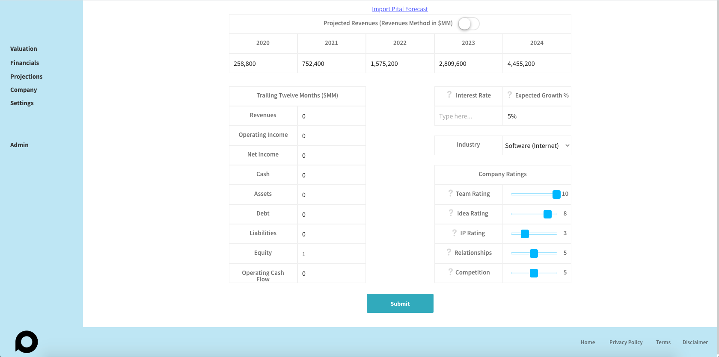Open the Valuation page in sidebar

point(24,49)
